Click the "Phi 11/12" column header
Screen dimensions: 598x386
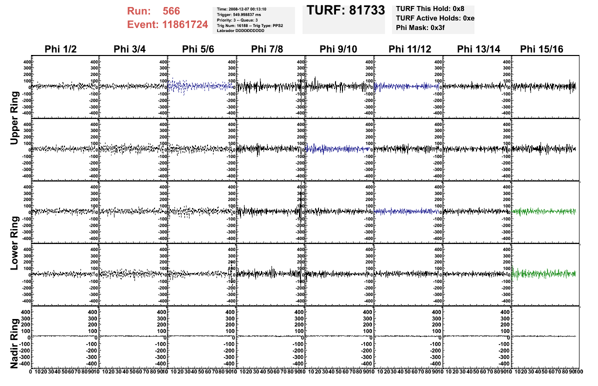(x=409, y=49)
